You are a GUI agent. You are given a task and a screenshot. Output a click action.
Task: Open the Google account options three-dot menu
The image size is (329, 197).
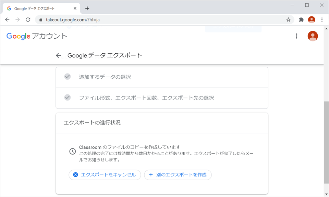tap(296, 36)
